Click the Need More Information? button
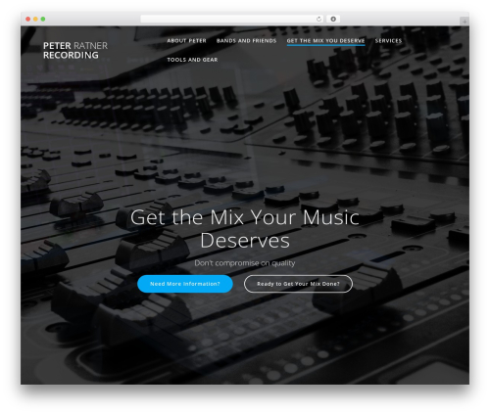The width and height of the screenshot is (490, 414). (185, 284)
